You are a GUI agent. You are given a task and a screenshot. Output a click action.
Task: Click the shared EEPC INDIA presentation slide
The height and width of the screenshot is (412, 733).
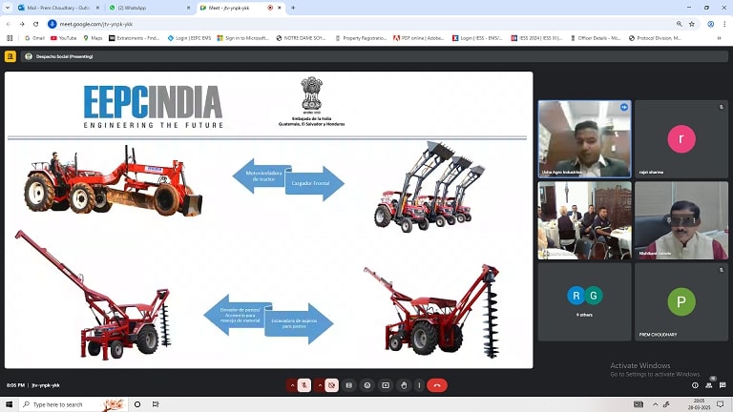(269, 220)
